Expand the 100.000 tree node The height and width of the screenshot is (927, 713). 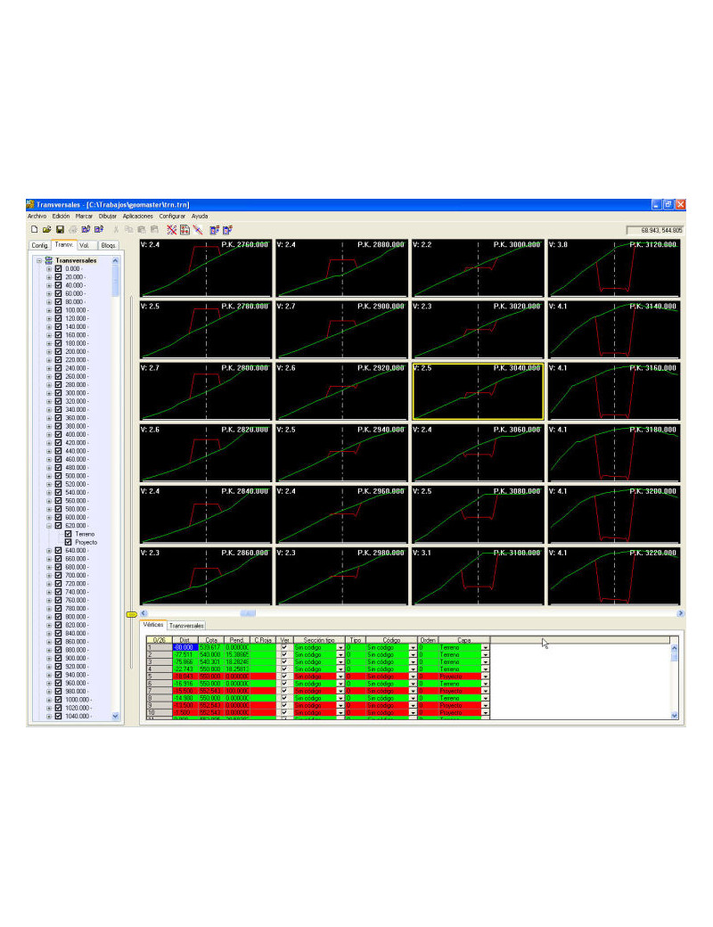point(49,310)
